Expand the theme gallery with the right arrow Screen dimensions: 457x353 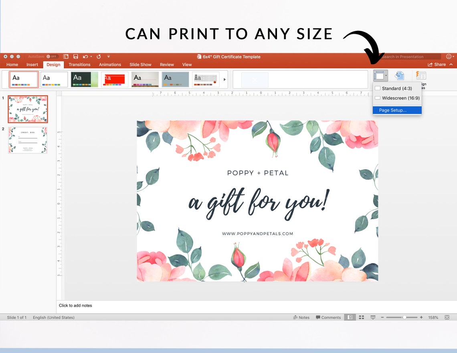tap(224, 79)
